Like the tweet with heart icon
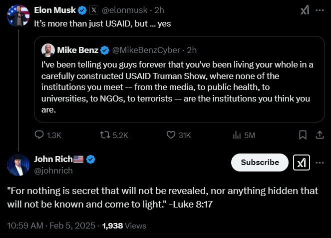 [x=171, y=134]
